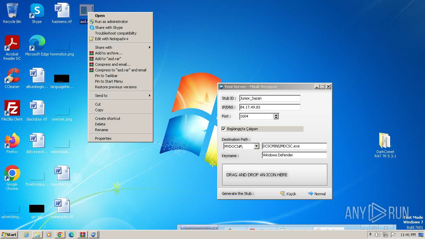Choose Run as administrator
The height and width of the screenshot is (239, 425).
(x=120, y=22)
